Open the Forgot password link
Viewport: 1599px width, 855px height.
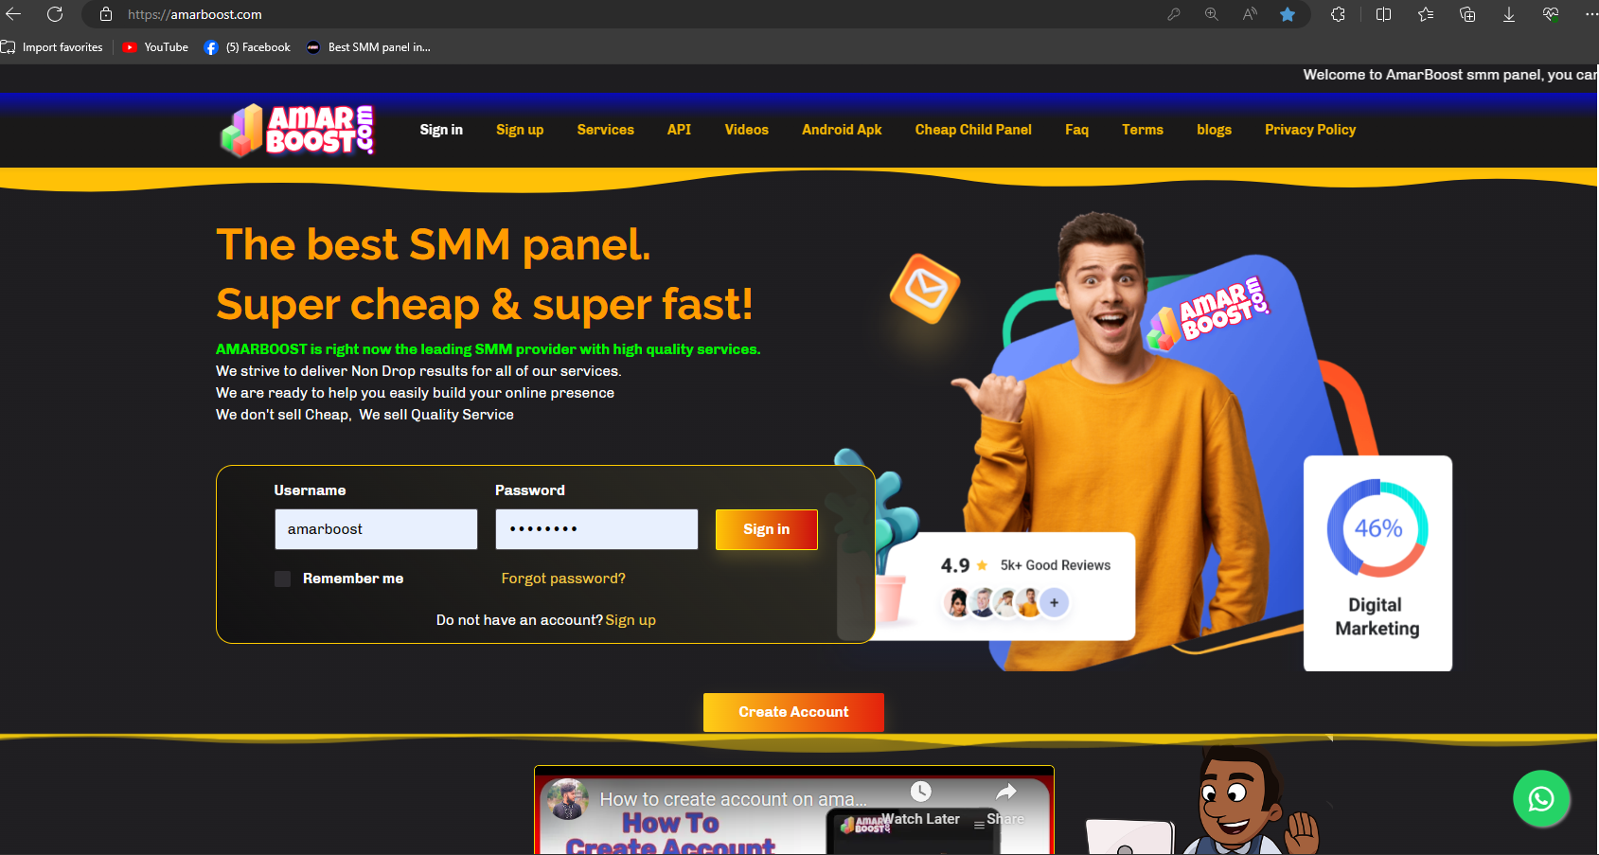[x=563, y=579]
